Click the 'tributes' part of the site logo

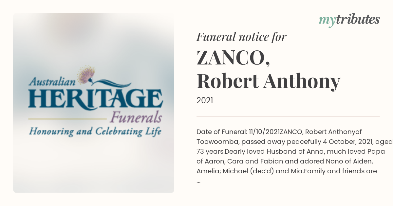(357, 20)
